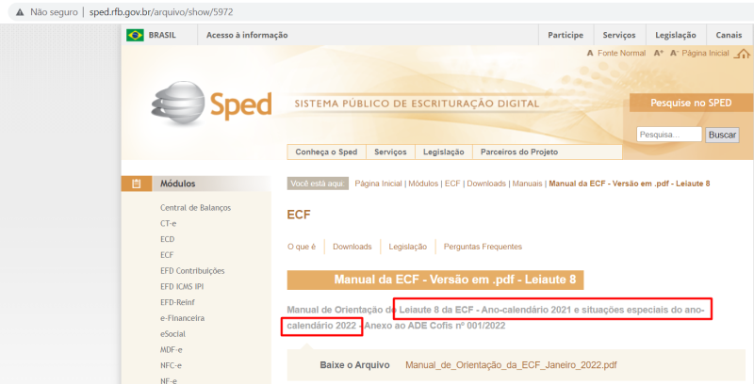Click the Brazil flag icon
Screen dimensions: 754x384
135,35
